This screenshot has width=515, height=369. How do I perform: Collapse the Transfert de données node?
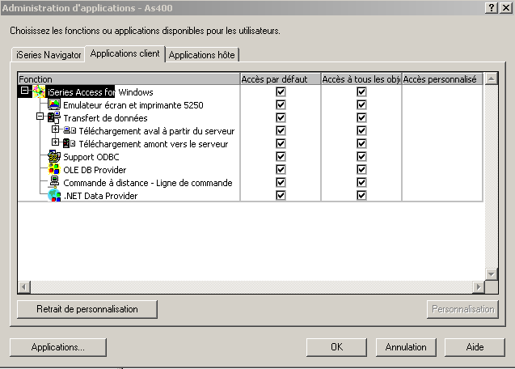click(40, 116)
